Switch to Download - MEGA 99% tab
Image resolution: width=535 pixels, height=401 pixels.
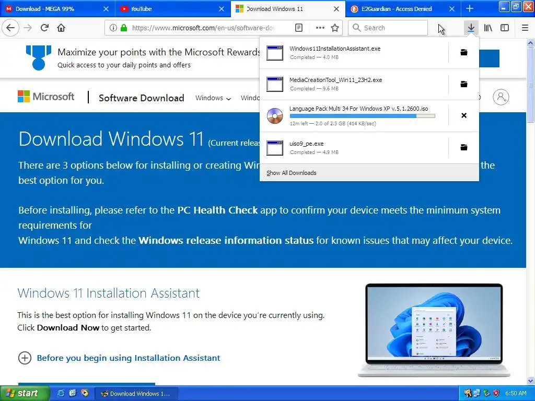tap(57, 8)
